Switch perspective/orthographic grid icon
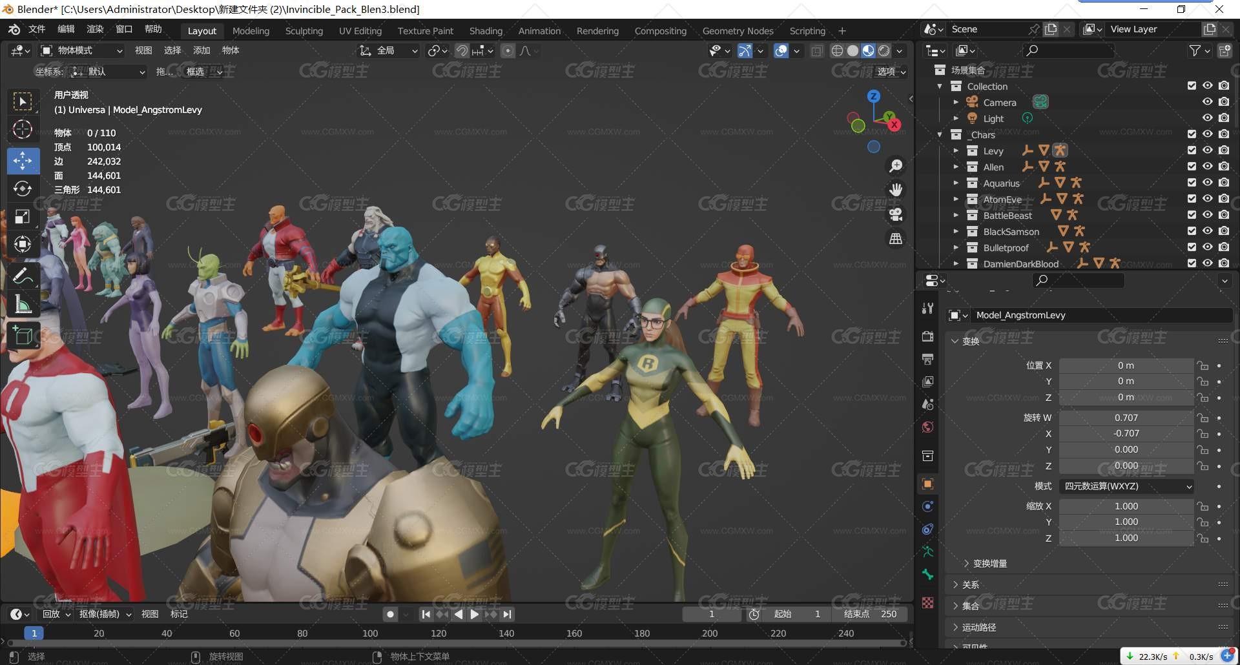Screen dimensions: 1240x665 896,239
